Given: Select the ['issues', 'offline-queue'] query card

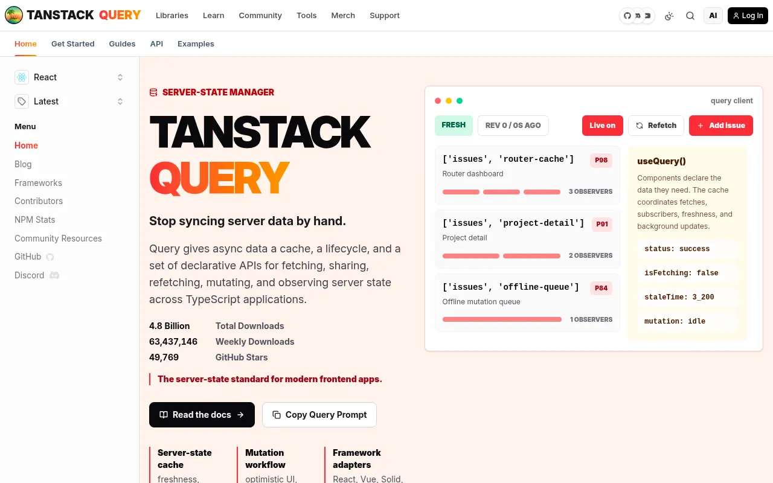Looking at the screenshot, I should point(527,302).
